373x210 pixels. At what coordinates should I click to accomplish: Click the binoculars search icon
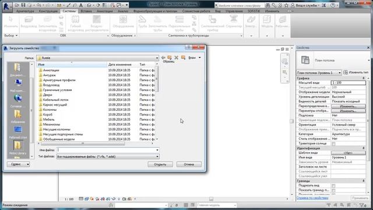268,5
